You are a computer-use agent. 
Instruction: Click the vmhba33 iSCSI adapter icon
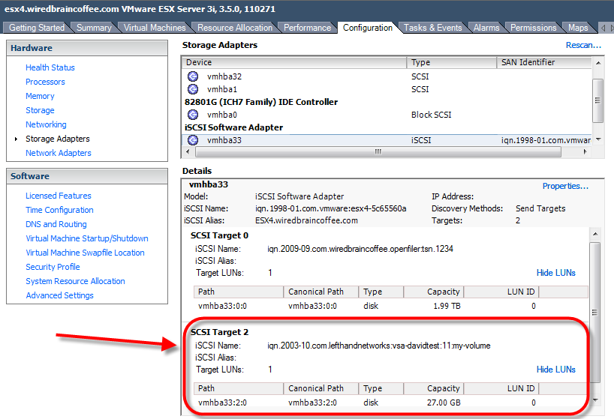192,139
